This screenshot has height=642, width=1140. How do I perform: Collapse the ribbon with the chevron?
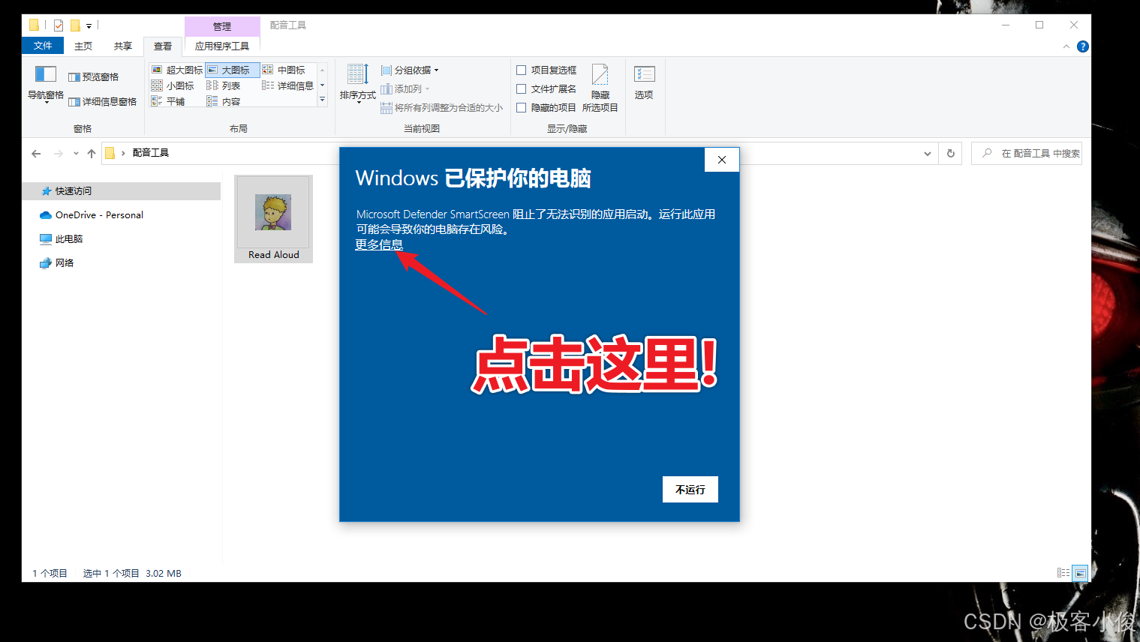pos(1066,46)
